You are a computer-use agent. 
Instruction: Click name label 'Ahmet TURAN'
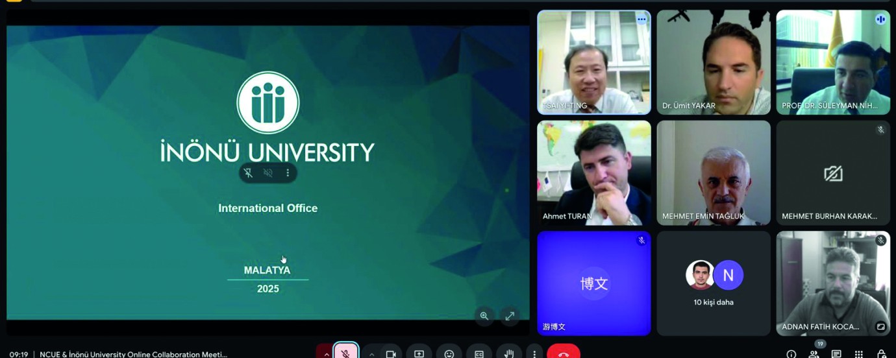coord(567,216)
